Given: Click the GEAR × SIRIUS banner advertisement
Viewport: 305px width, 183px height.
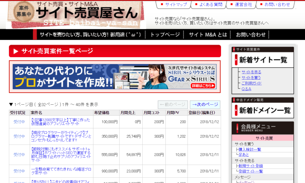Looking at the screenshot, I should 115,77.
